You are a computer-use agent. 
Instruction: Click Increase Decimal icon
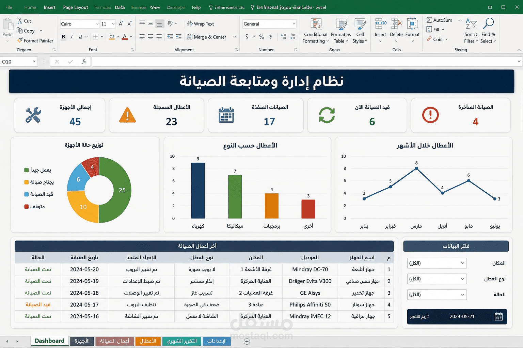click(x=283, y=37)
